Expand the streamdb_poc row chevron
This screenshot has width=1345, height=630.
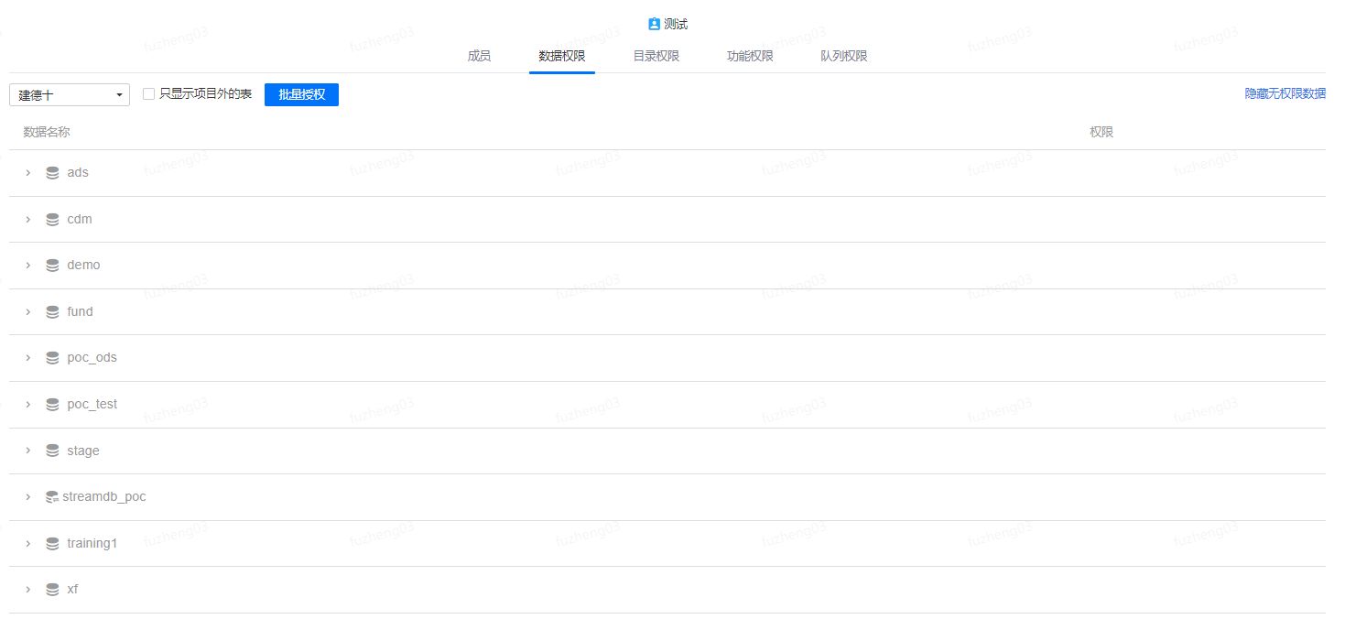click(x=28, y=497)
